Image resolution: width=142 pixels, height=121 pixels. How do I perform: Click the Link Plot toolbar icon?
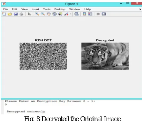(77, 14)
